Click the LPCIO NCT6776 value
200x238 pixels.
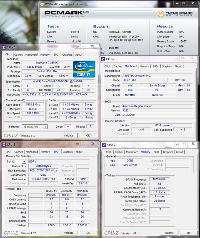tap(157, 95)
